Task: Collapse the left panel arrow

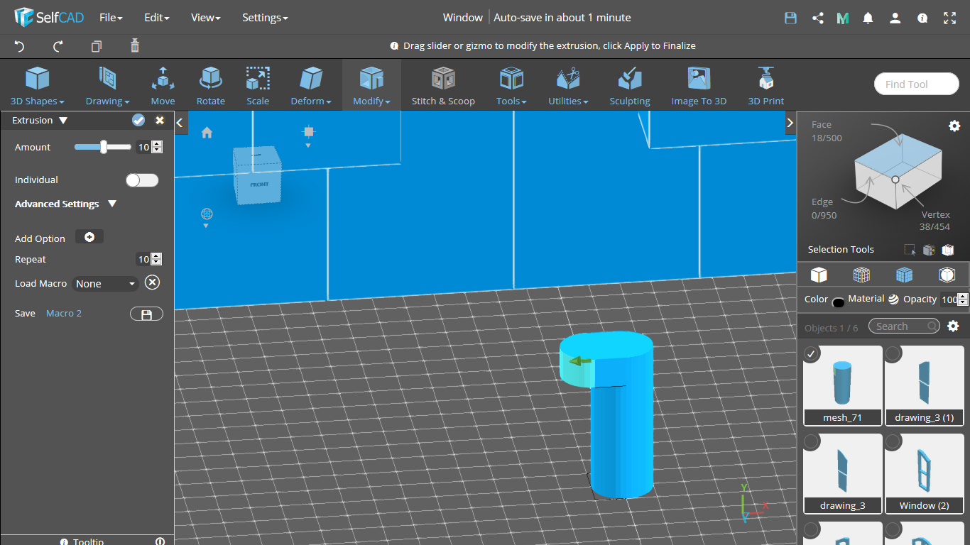Action: 180,123
